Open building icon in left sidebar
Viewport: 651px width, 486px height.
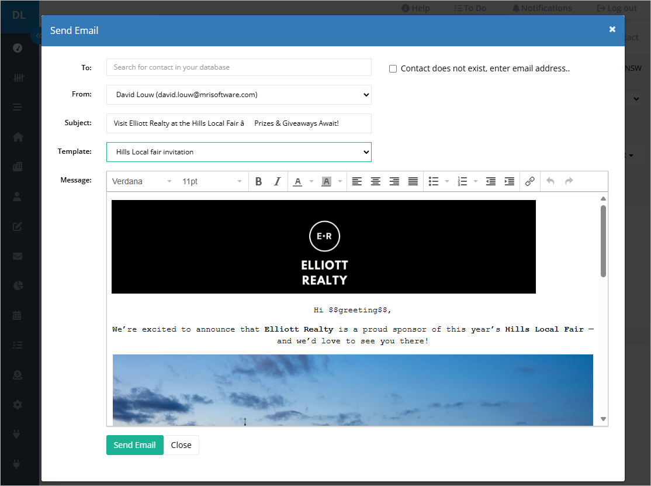click(x=18, y=167)
